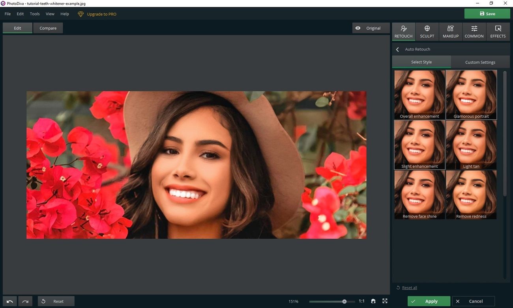513x308 pixels.
Task: Click the undo arrow icon
Action: [x=10, y=301]
